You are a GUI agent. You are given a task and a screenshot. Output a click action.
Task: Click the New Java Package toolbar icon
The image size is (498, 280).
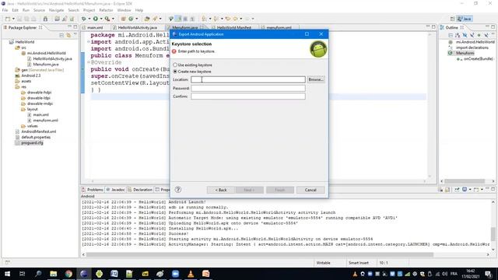[x=123, y=19]
